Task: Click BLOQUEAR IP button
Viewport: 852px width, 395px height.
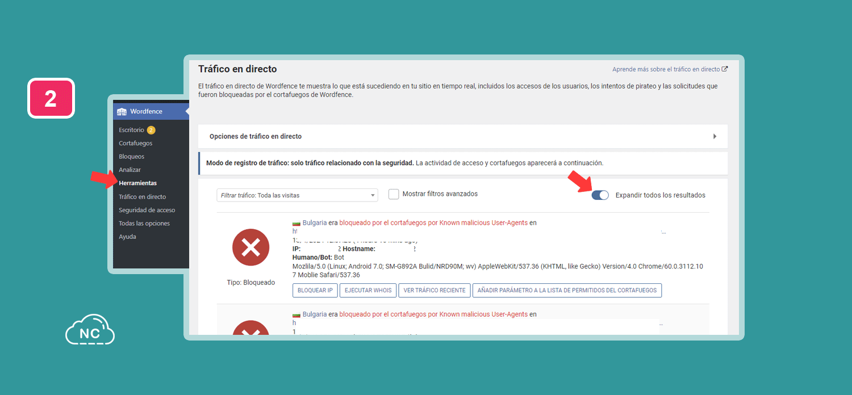Action: pos(315,290)
